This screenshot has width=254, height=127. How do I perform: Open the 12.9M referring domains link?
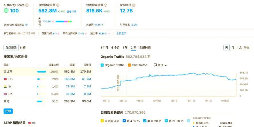pyautogui.click(x=134, y=25)
